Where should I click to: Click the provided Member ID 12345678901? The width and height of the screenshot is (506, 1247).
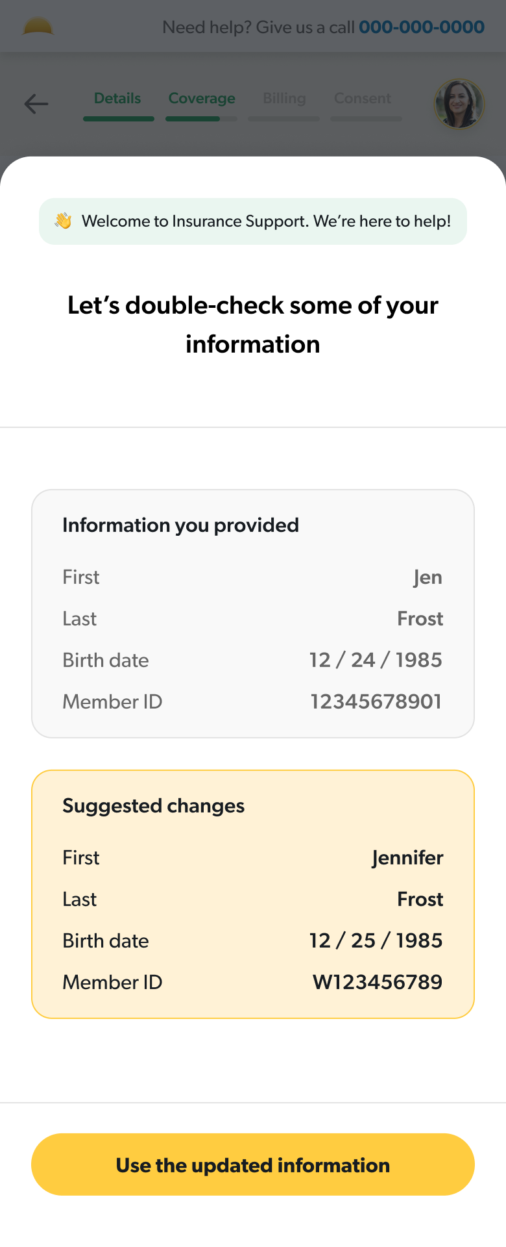376,701
